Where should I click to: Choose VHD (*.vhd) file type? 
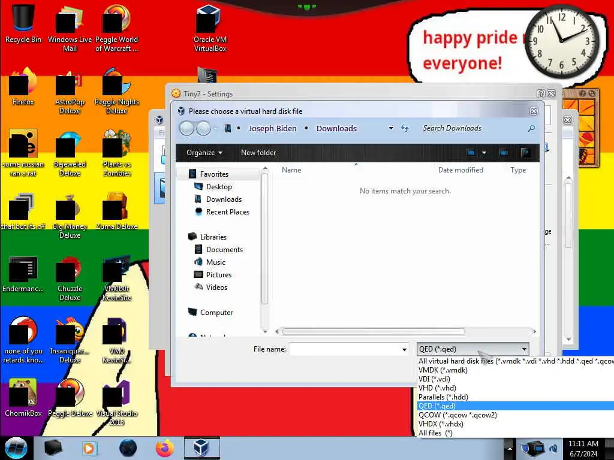point(516,388)
